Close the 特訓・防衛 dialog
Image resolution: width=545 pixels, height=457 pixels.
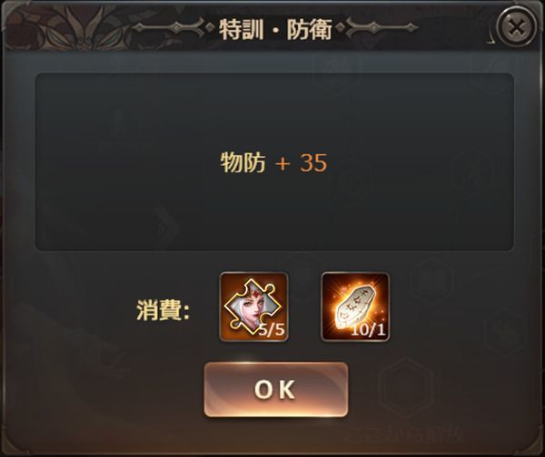[x=516, y=26]
